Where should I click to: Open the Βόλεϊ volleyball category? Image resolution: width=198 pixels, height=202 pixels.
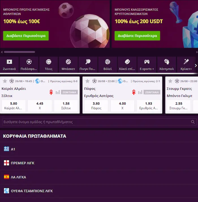pyautogui.click(x=108, y=65)
